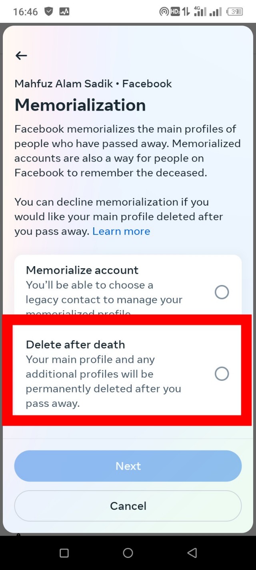Tap the hotspot icon in status bar

coord(164,12)
